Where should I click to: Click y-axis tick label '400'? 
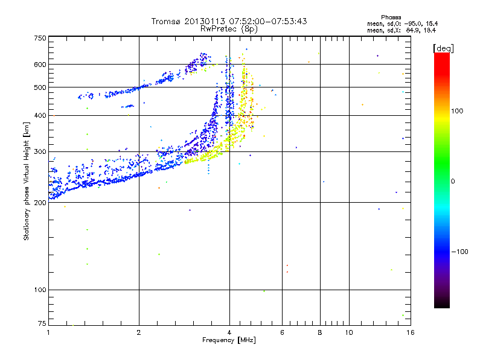coord(40,116)
